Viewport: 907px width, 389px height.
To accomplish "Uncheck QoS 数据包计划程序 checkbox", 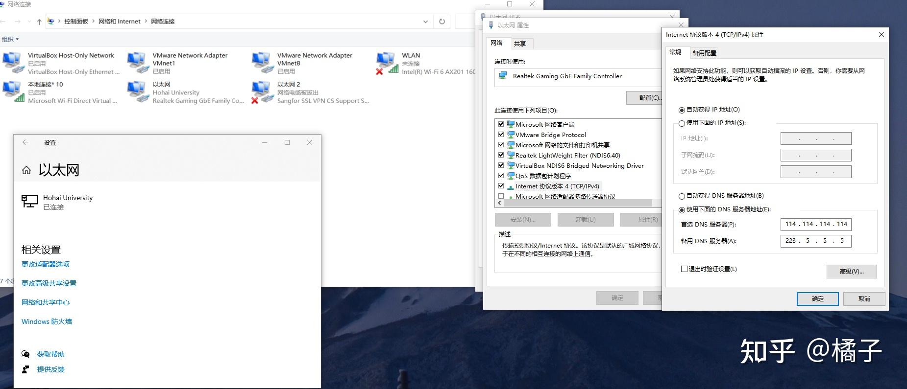I will [x=501, y=176].
